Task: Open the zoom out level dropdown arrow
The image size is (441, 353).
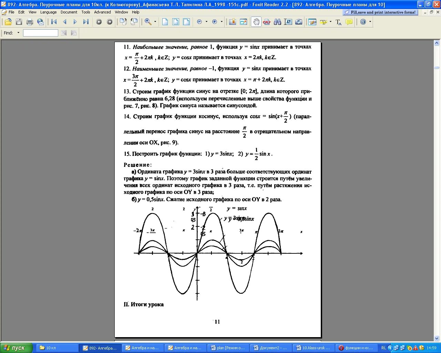Action: coord(206,22)
